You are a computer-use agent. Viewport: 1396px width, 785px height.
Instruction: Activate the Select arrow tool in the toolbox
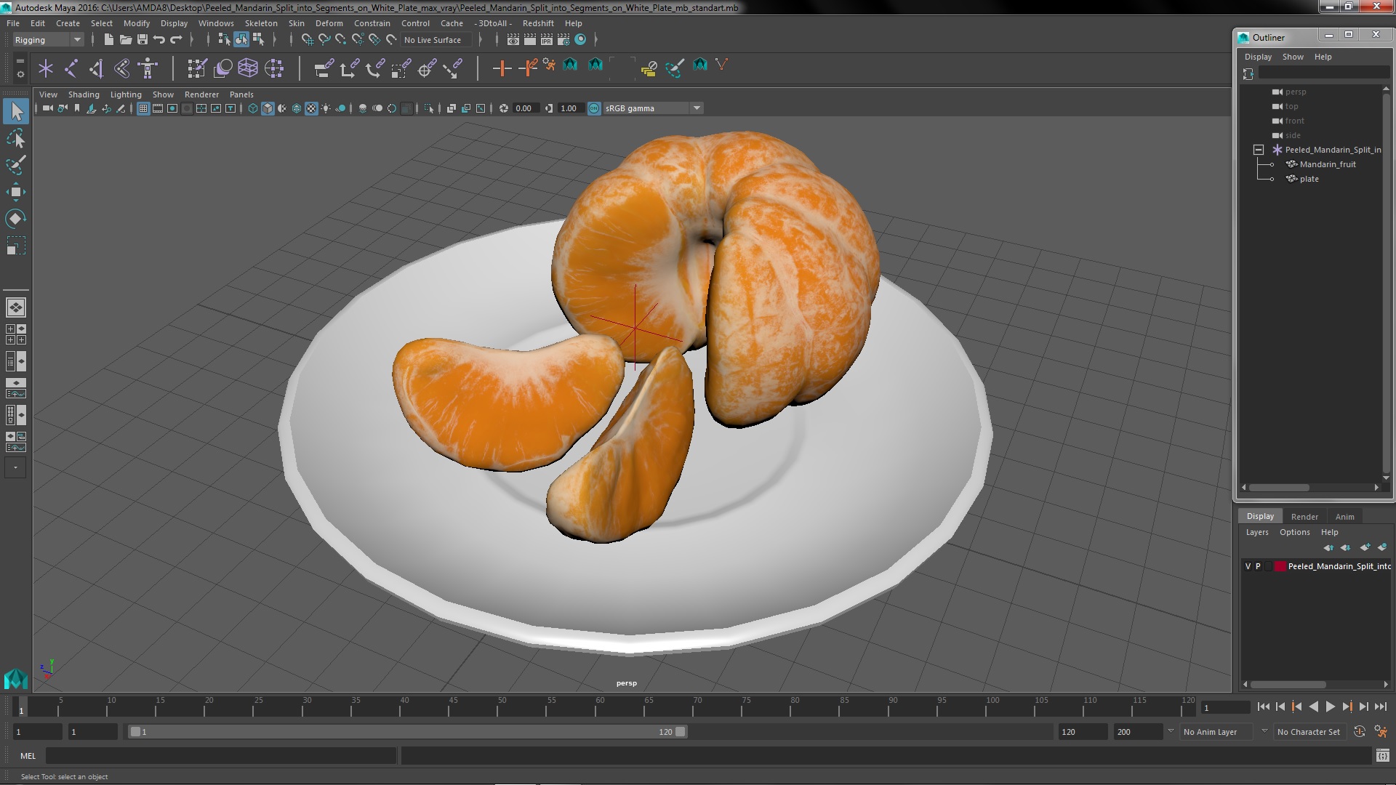point(15,111)
